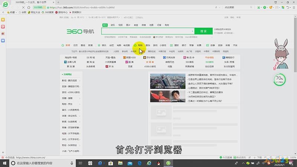Open the 网址大全 bookmark

[34, 12]
